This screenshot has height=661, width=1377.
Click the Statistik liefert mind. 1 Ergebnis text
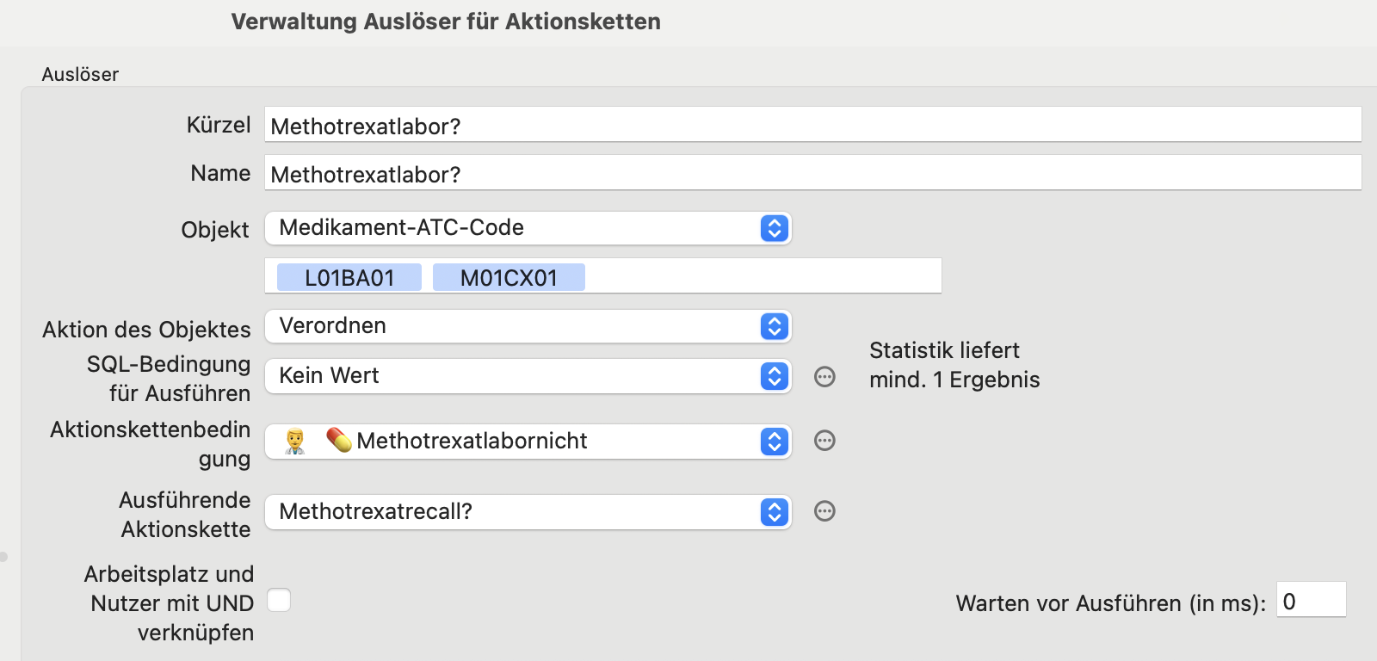pyautogui.click(x=954, y=365)
